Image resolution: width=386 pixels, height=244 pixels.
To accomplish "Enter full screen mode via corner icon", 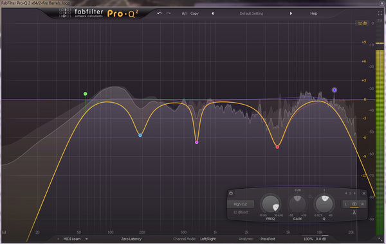I will (380, 13).
